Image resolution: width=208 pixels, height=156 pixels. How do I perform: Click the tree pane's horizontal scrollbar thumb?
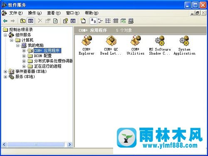(x=36, y=144)
